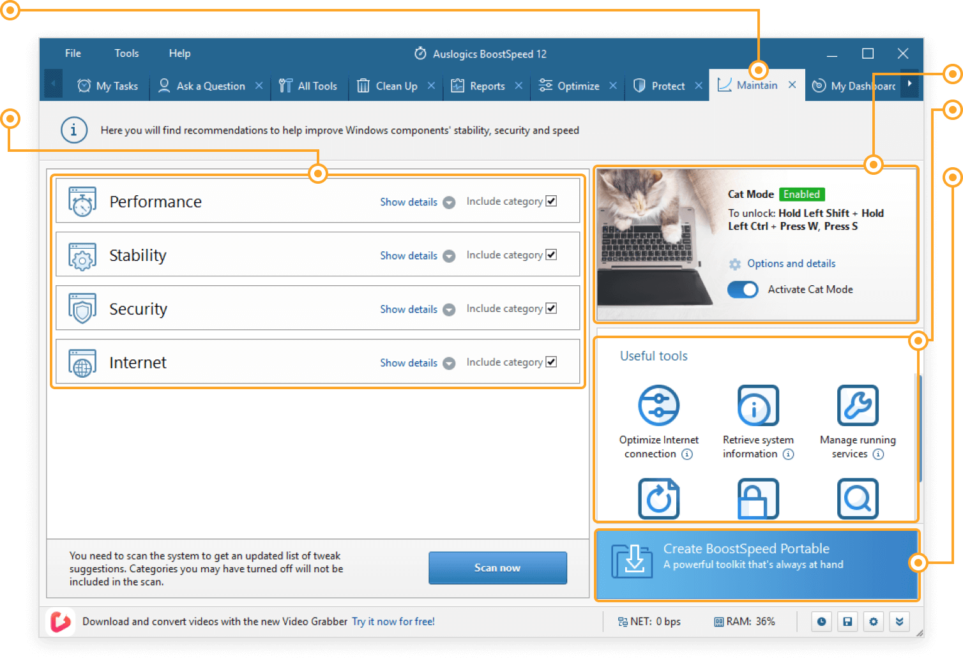This screenshot has height=661, width=963.
Task: Expand Show details for Internet
Action: [418, 363]
